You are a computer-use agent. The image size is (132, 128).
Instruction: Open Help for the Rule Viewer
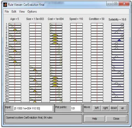(94, 119)
